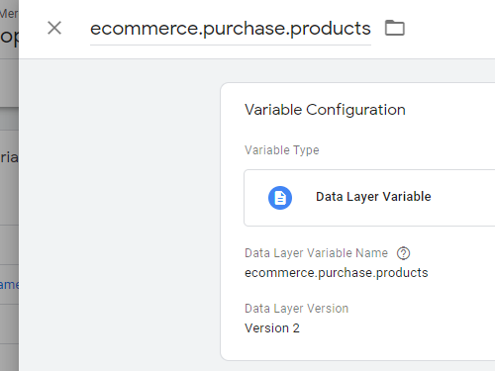The height and width of the screenshot is (371, 495).
Task: Edit the ecommerce.purchase.products variable name value
Action: click(336, 273)
